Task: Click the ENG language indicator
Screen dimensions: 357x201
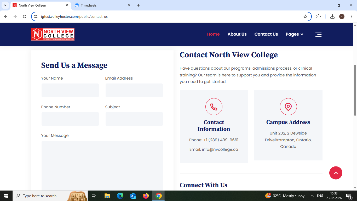Action: pyautogui.click(x=320, y=196)
